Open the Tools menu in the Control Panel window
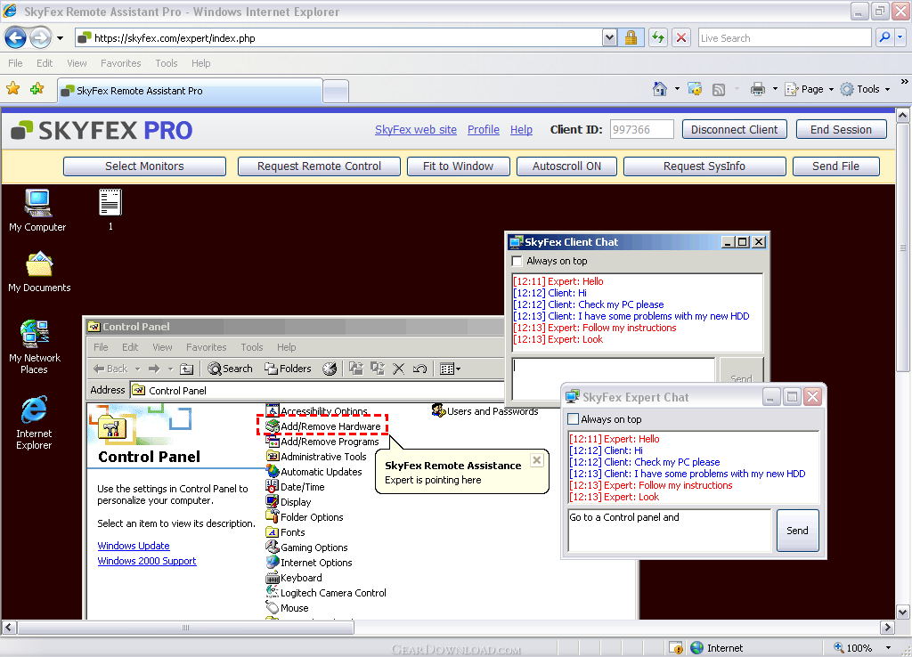Screen dimensions: 912x657 click(x=252, y=347)
